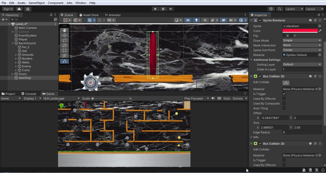Select the Hand tool in Scene toolbar
326x173 pixels.
(64, 30)
